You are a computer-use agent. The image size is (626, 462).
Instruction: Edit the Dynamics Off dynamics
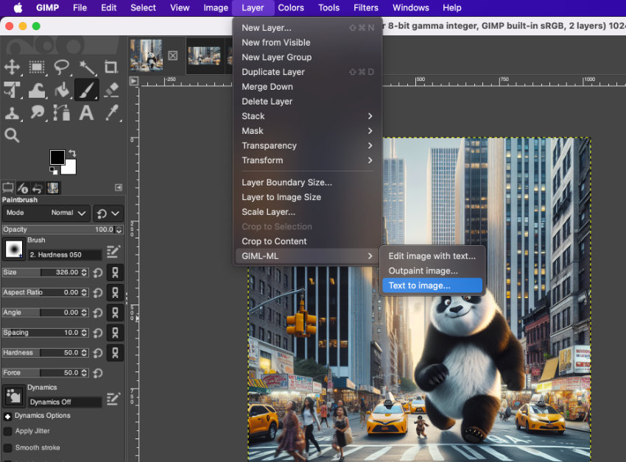(x=113, y=399)
